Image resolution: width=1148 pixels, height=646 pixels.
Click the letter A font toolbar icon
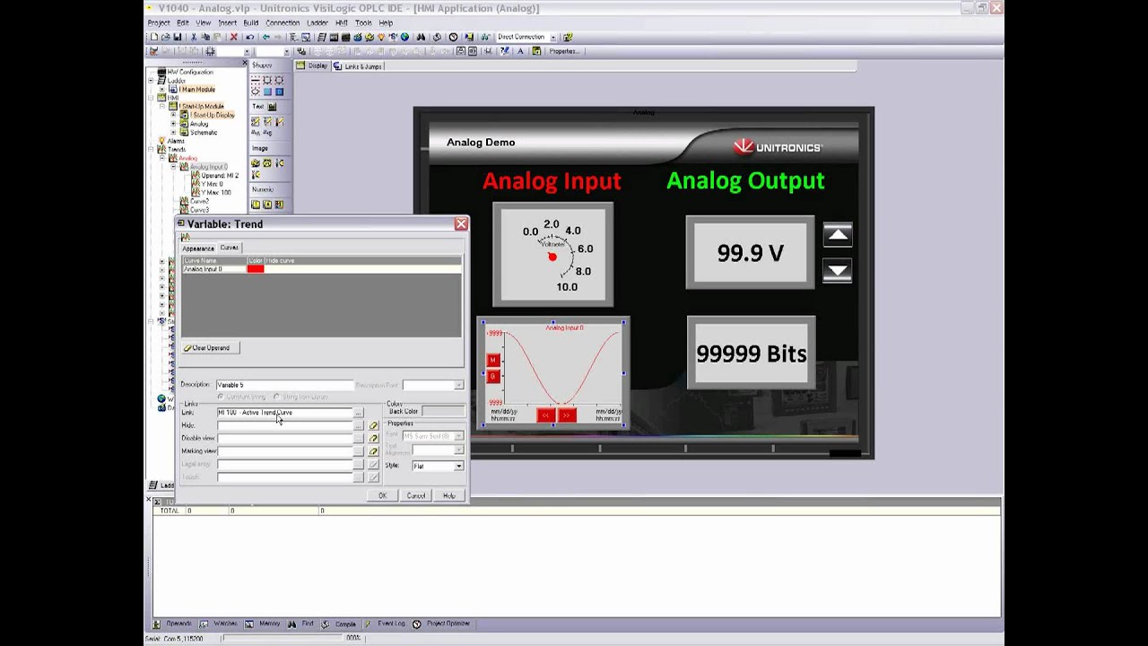tap(520, 51)
